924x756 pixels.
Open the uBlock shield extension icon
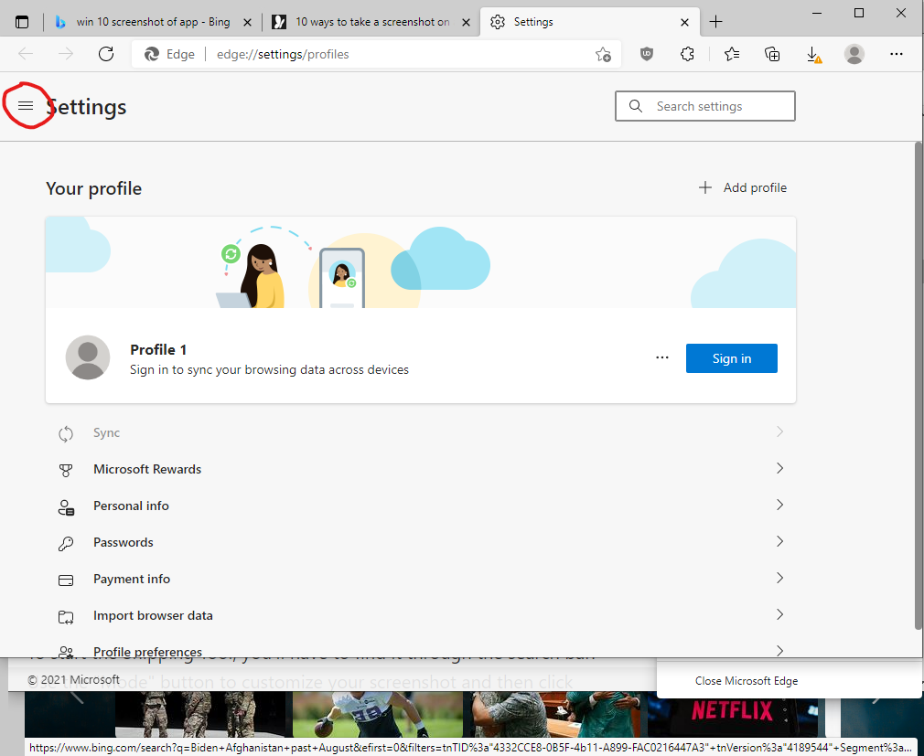[647, 54]
